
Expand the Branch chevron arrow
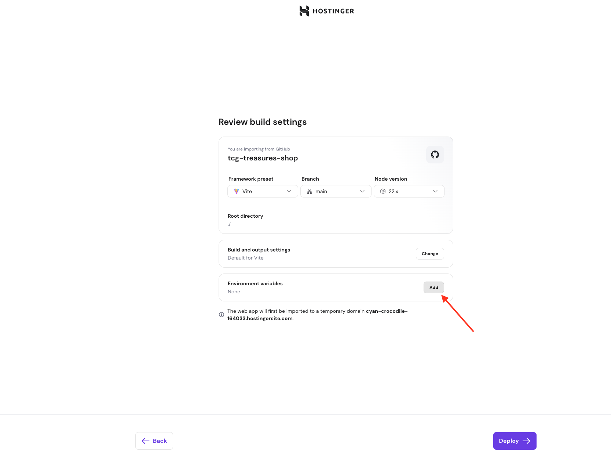362,191
